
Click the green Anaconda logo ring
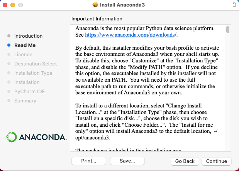12,137
